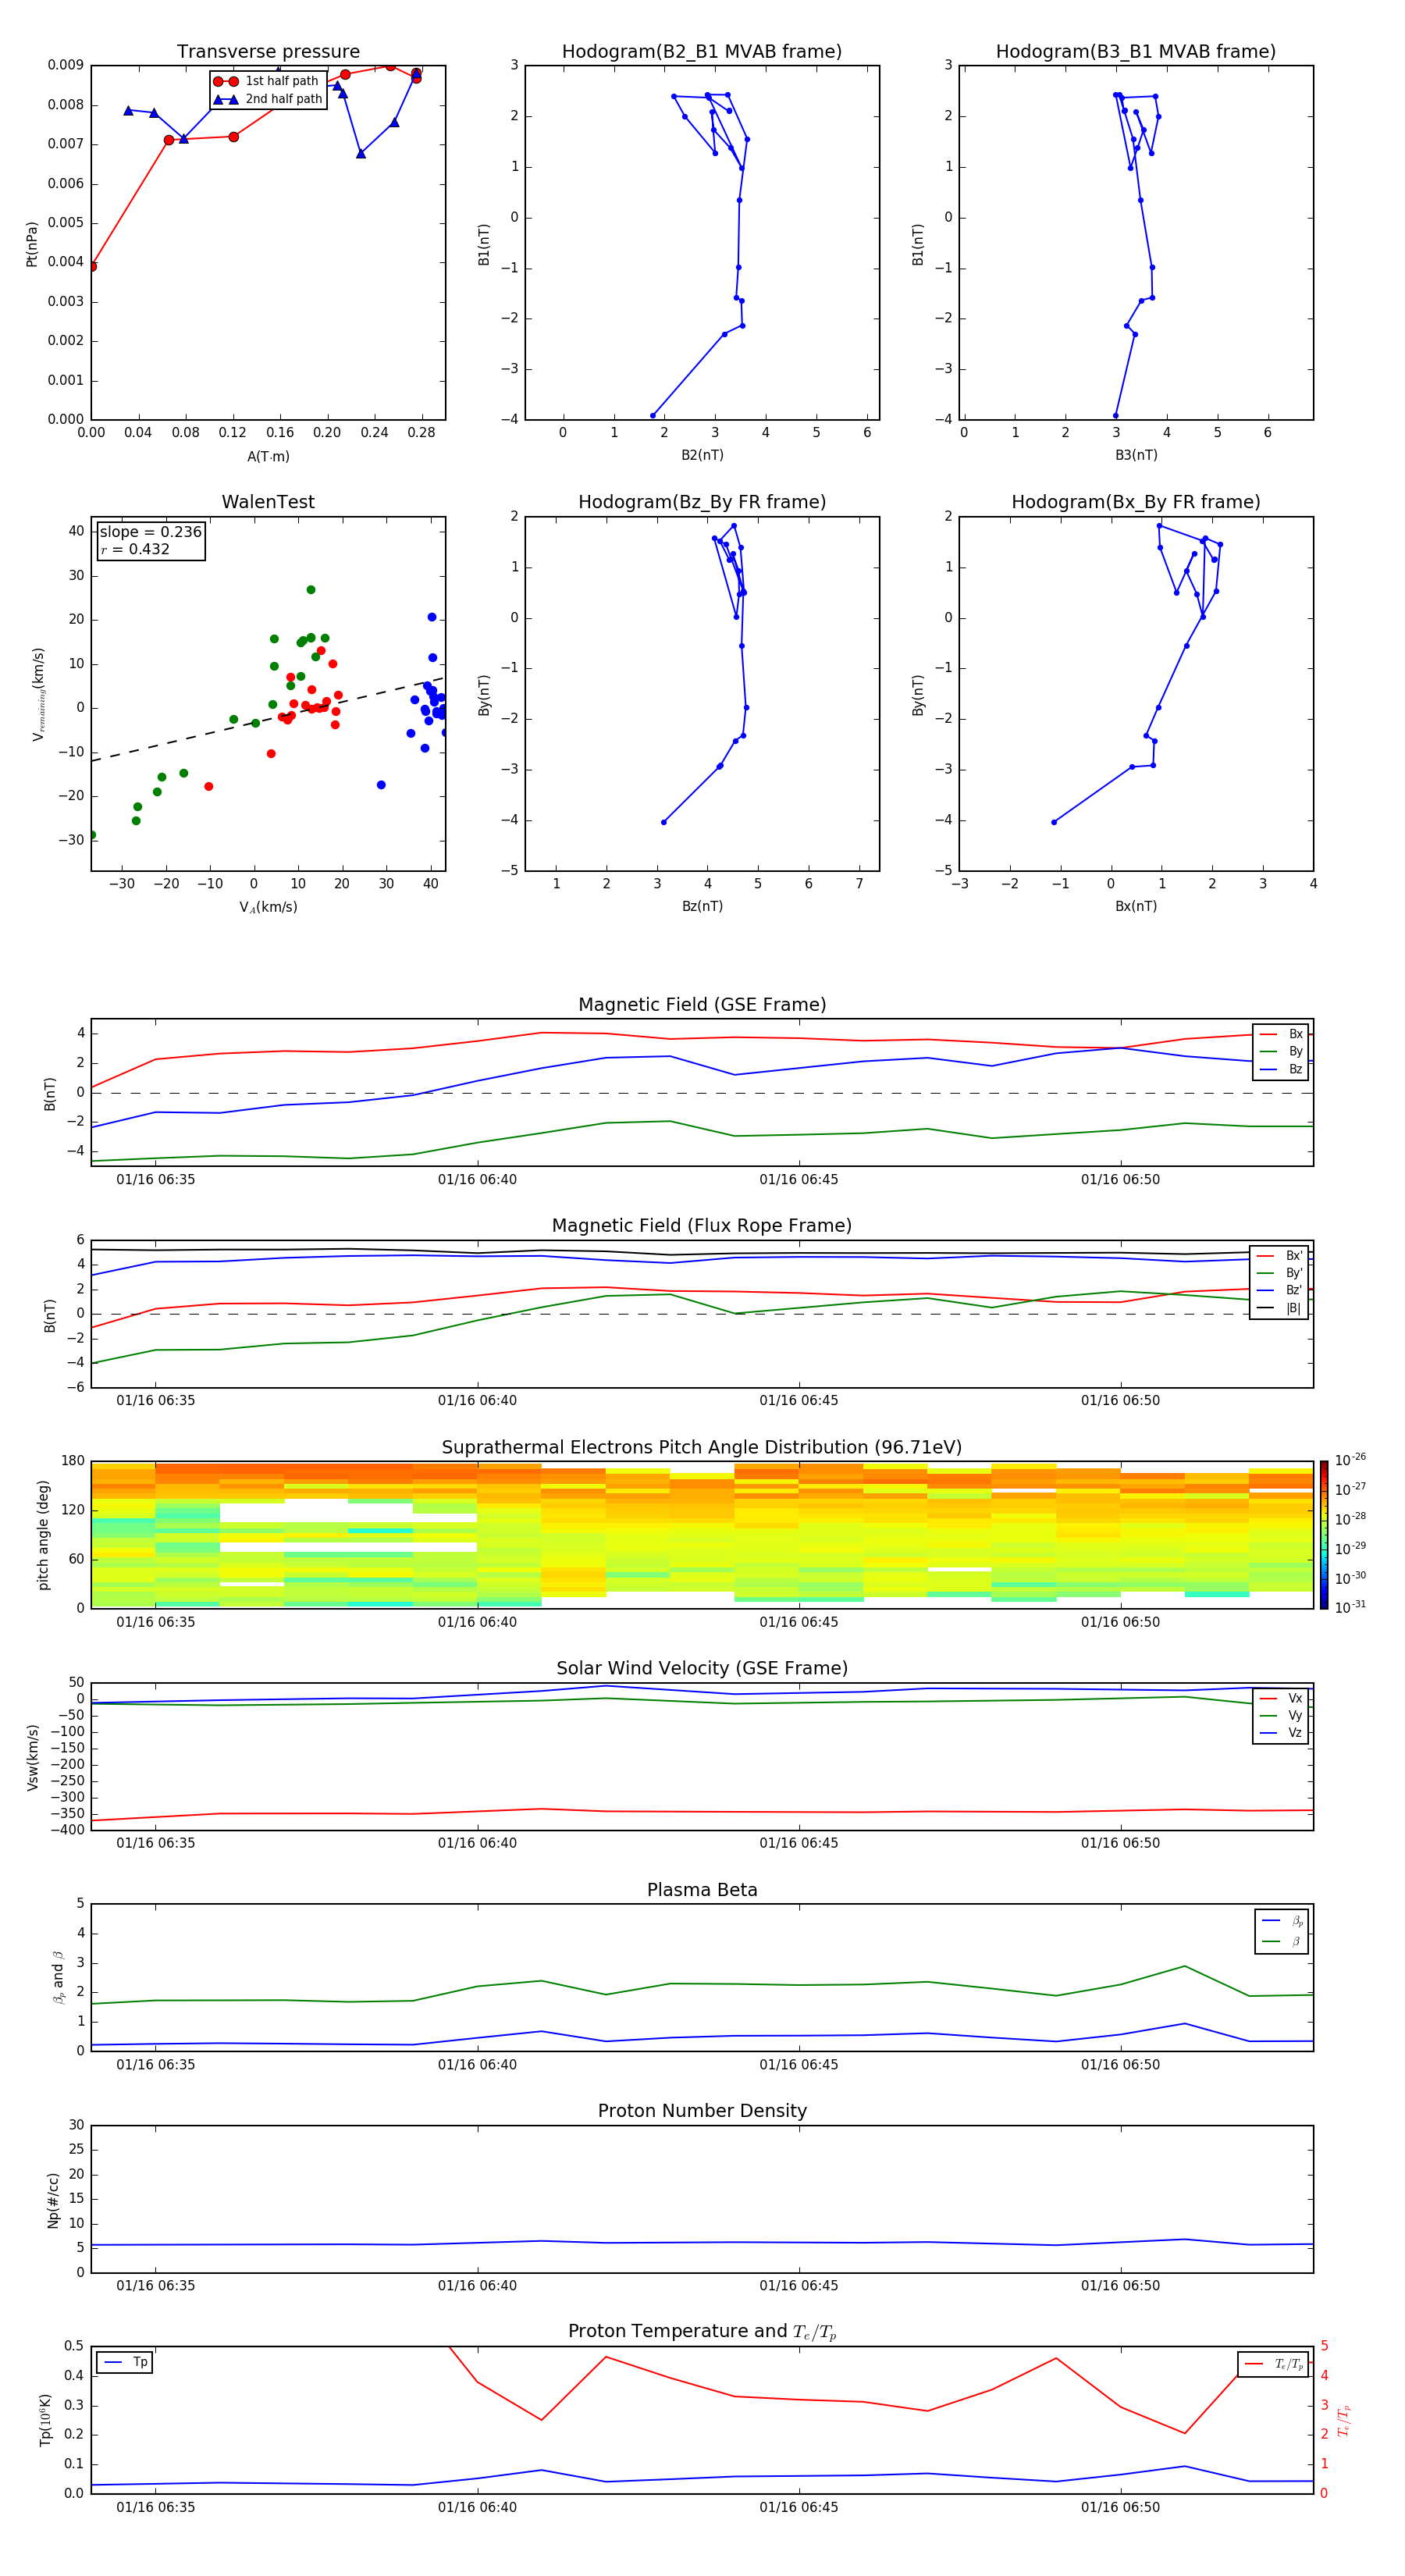Select the "slope = 0.236" annotation
The height and width of the screenshot is (2576, 1405).
[151, 532]
